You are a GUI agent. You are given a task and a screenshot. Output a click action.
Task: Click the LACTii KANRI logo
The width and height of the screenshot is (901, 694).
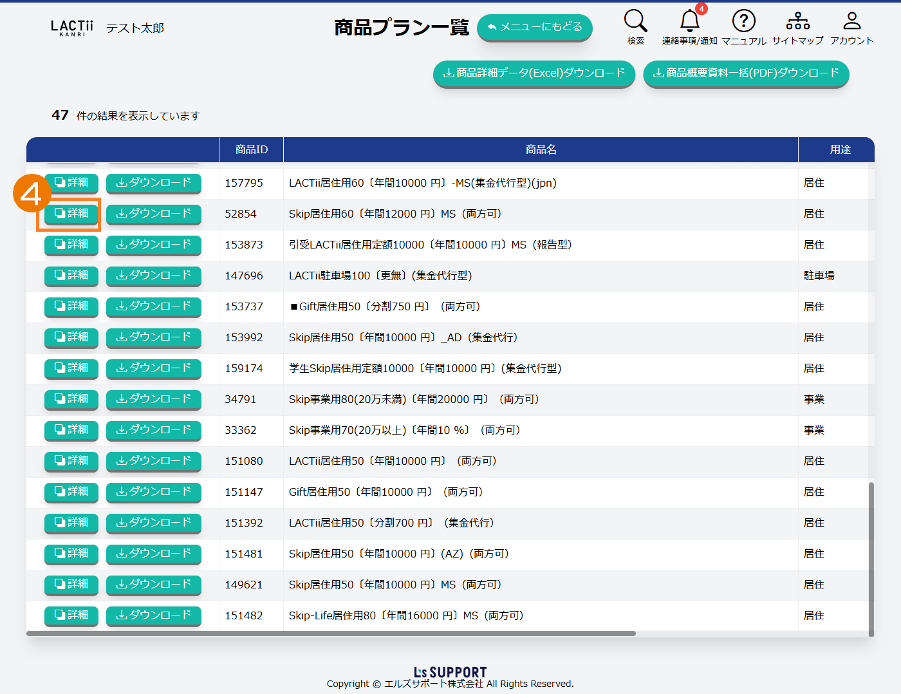point(72,28)
